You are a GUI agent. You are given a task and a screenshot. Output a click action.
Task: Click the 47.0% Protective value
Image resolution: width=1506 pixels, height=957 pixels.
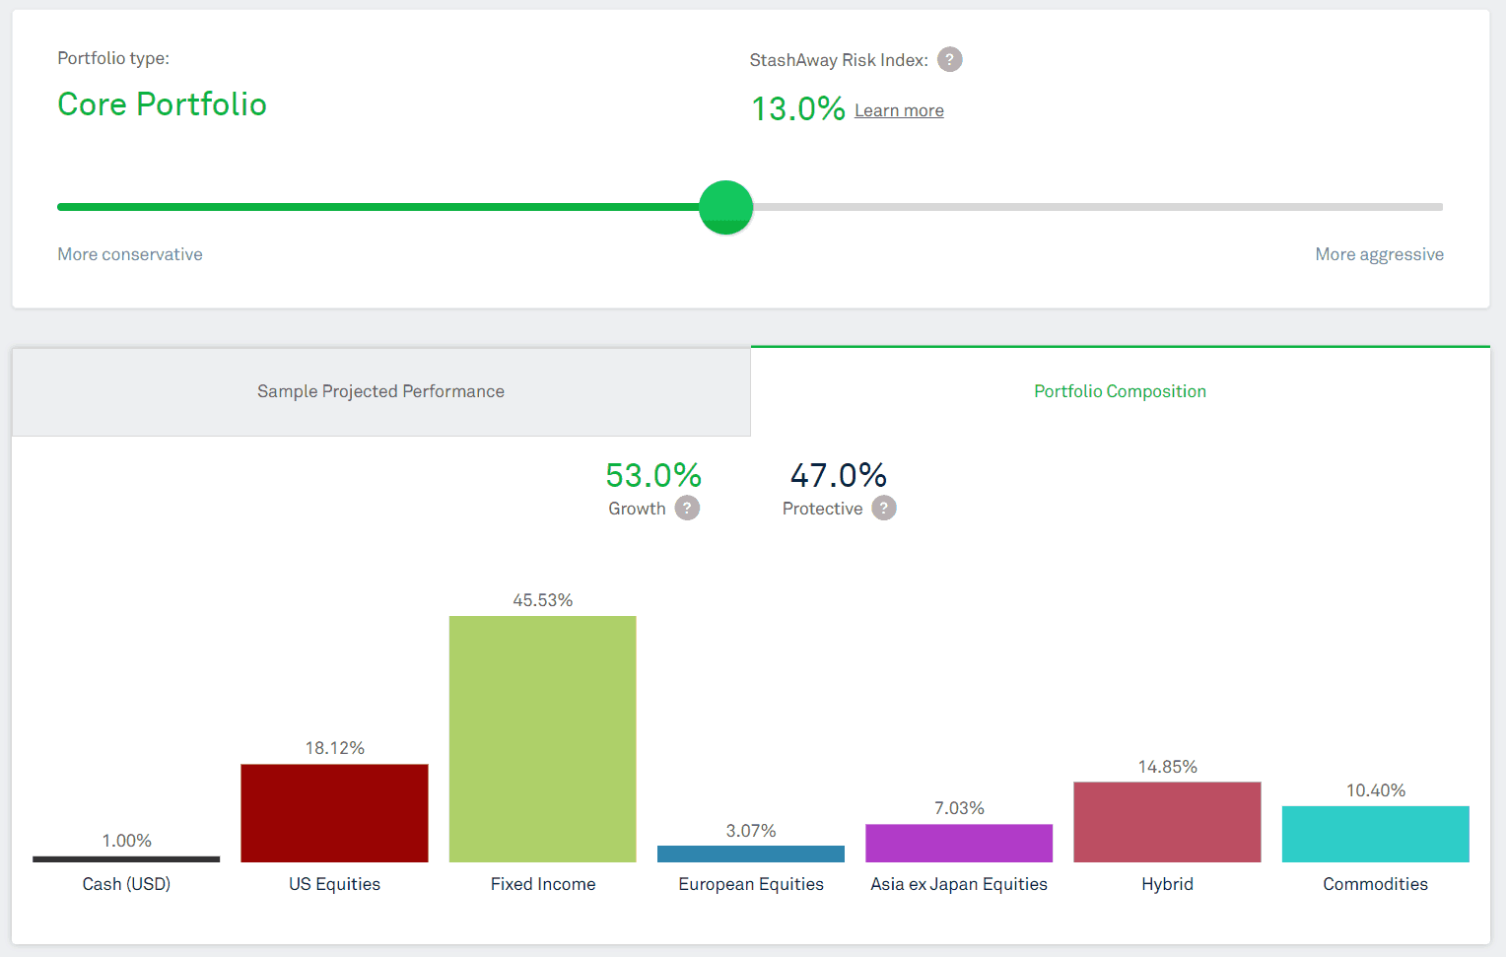pos(838,476)
